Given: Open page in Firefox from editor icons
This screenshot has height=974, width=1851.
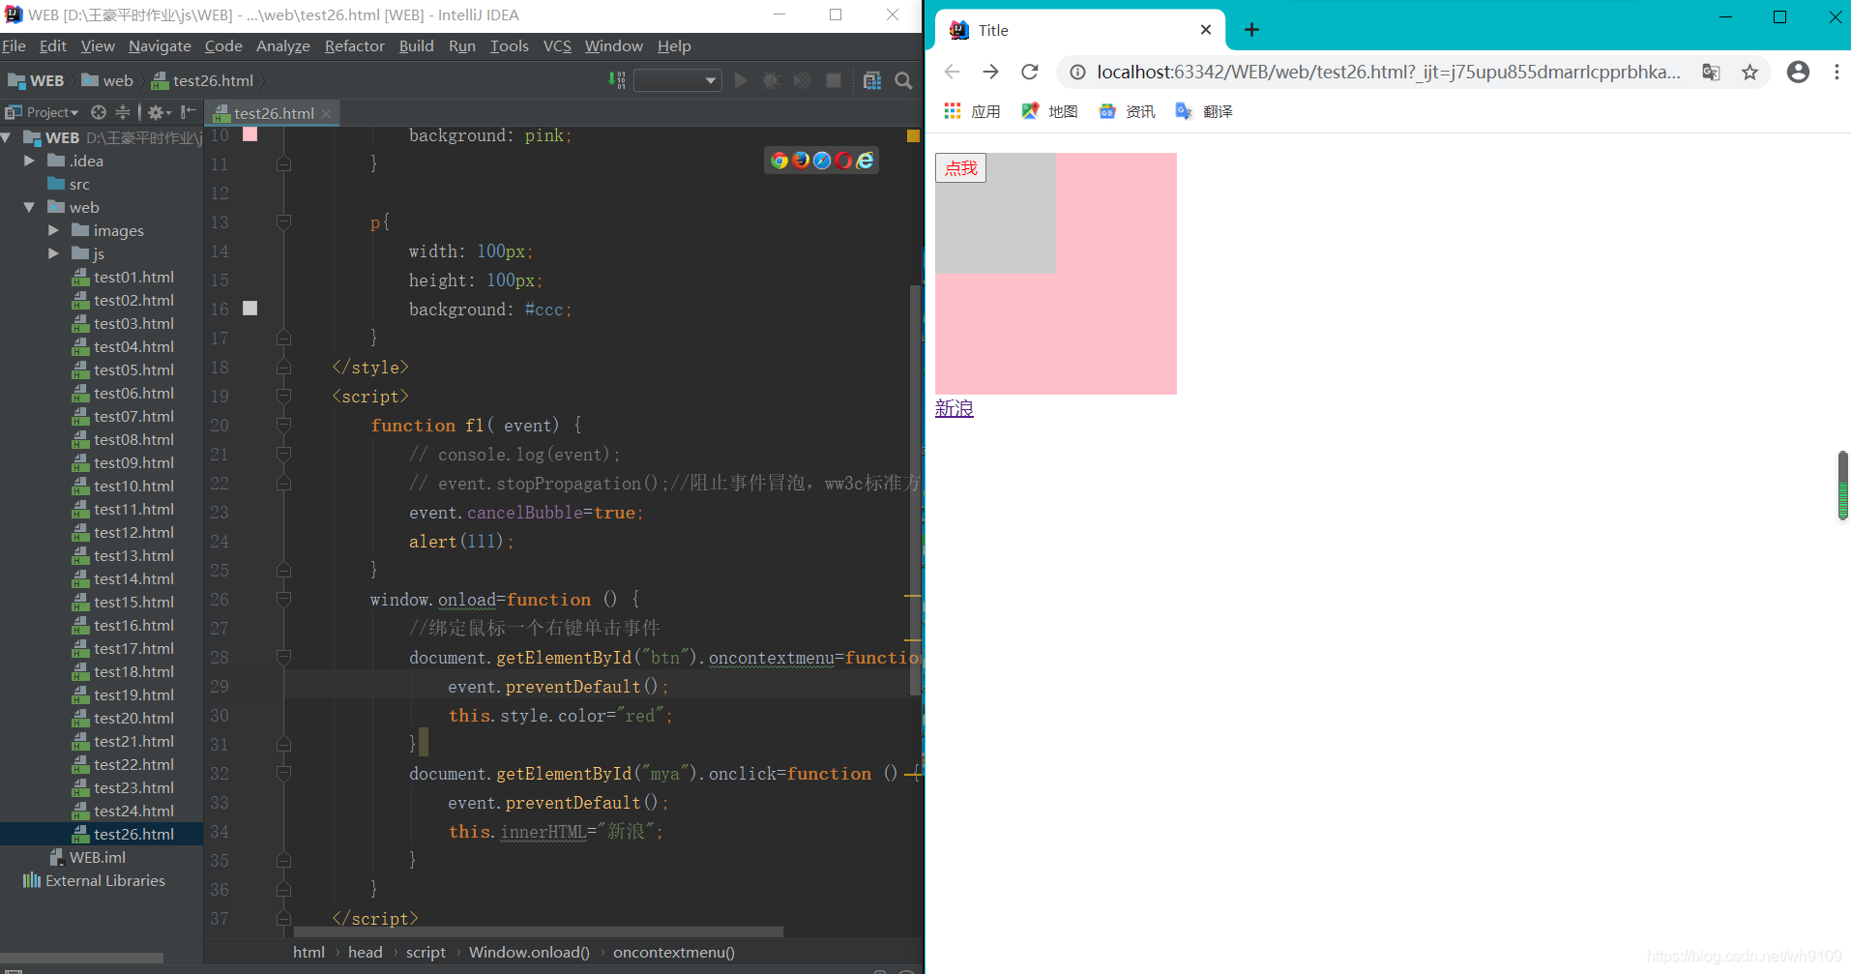Looking at the screenshot, I should [801, 161].
